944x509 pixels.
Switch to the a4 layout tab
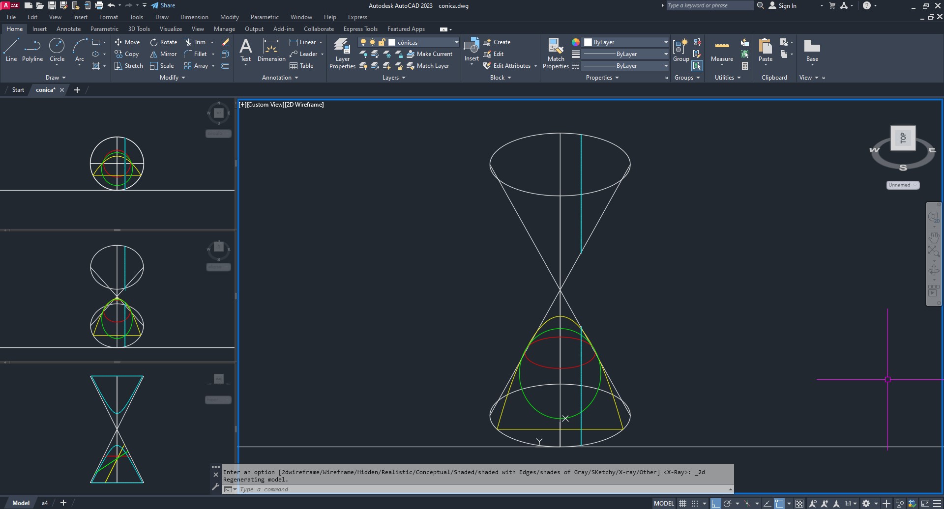click(x=45, y=503)
